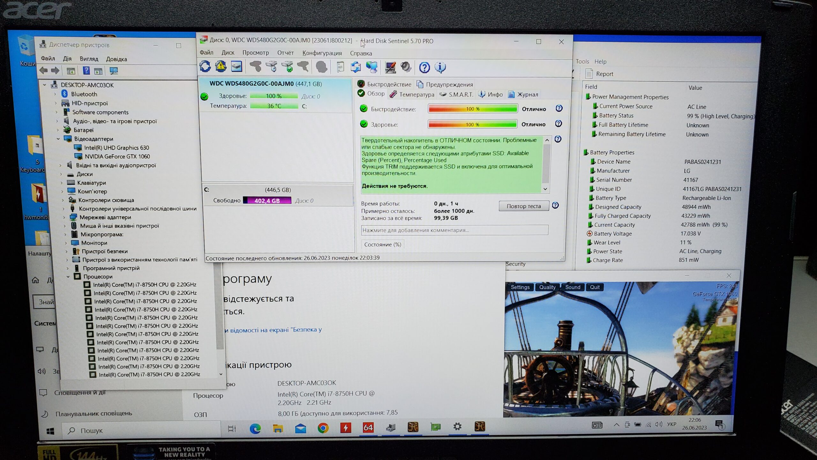This screenshot has height=460, width=817.
Task: Open Microsoft Edge from the taskbar
Action: (255, 428)
